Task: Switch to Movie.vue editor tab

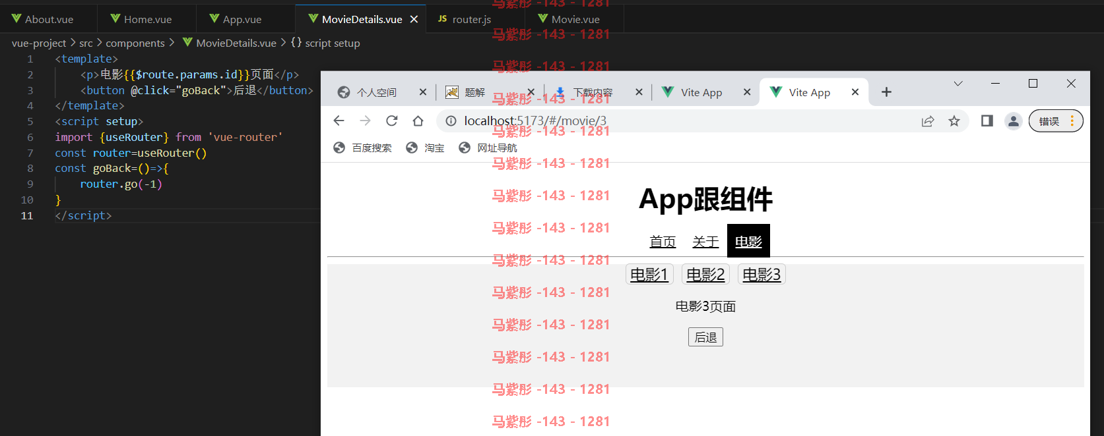Action: tap(575, 19)
